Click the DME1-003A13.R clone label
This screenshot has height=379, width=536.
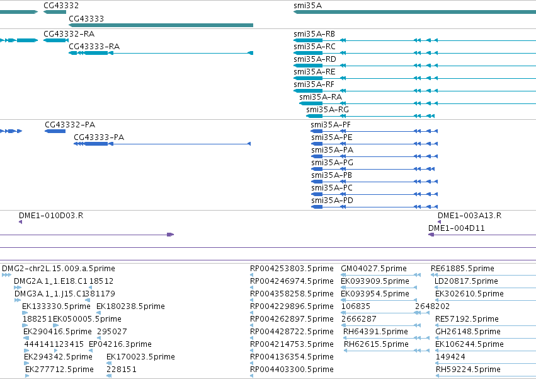470,216
